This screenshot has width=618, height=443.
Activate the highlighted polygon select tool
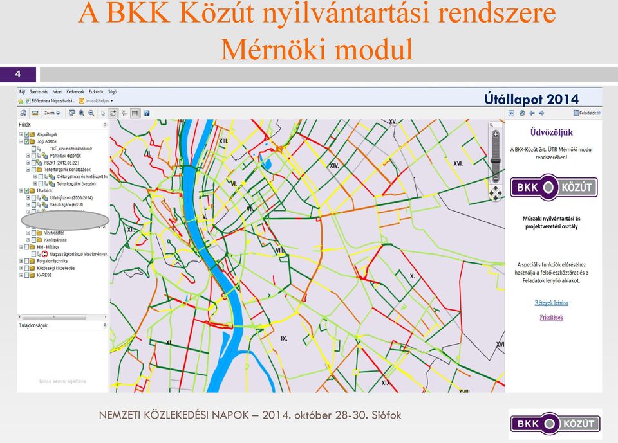[x=113, y=113]
